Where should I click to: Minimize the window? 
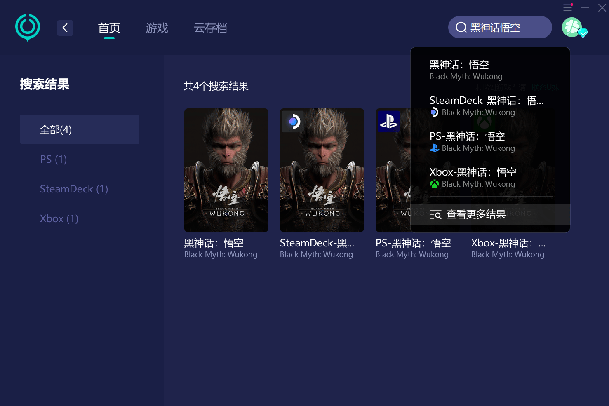[585, 7]
